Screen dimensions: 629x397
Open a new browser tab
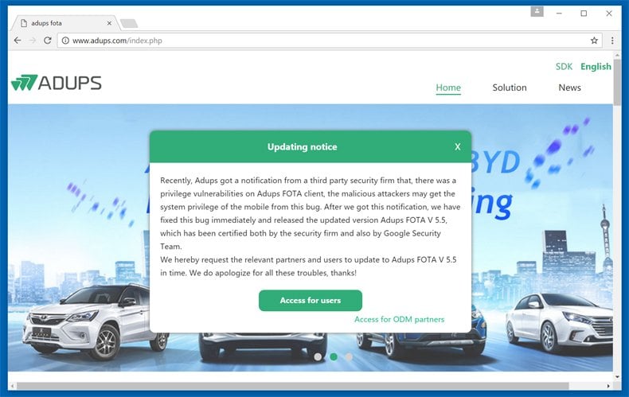click(x=129, y=23)
